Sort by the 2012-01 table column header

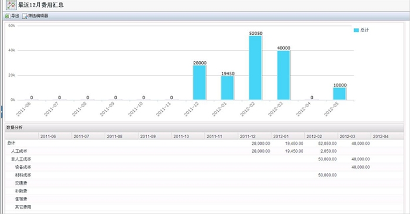[288, 136]
